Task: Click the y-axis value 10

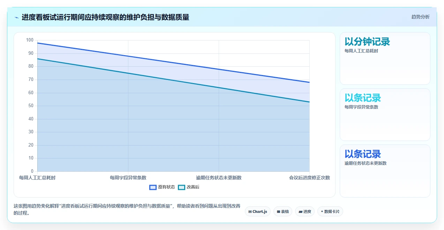Action: (x=31, y=158)
